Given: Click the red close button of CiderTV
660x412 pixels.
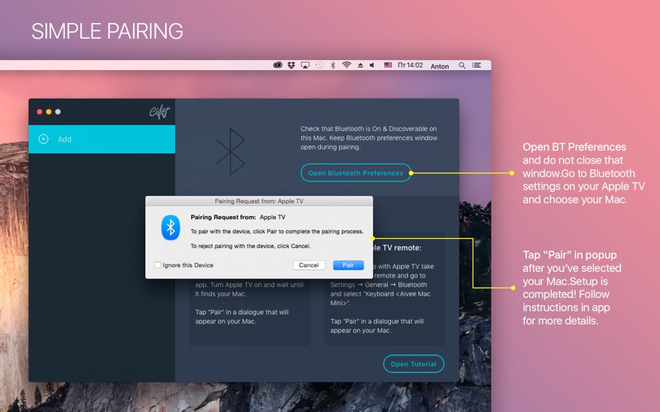Looking at the screenshot, I should (40, 112).
